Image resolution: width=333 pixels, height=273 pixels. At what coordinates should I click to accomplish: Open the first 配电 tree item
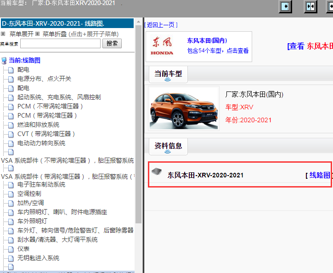pos(23,70)
